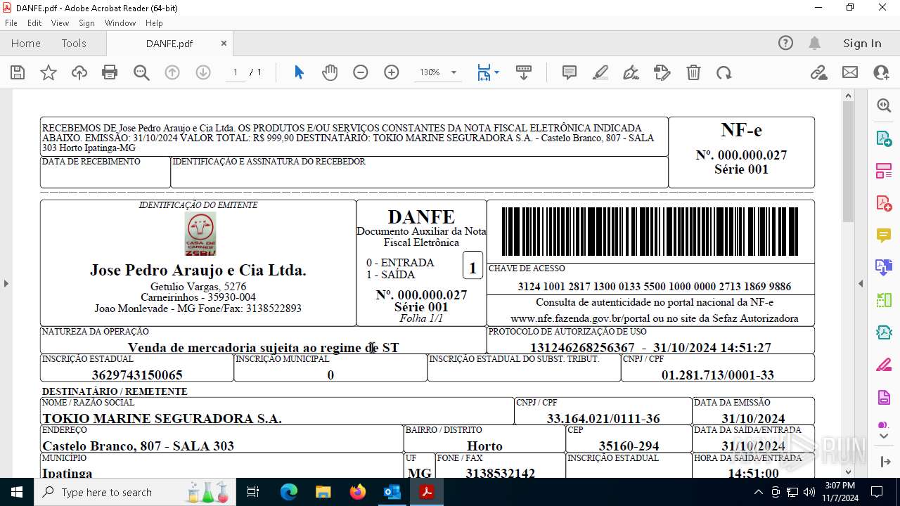Click the document scrollbar up arrow
This screenshot has height=506, width=900.
pyautogui.click(x=848, y=96)
